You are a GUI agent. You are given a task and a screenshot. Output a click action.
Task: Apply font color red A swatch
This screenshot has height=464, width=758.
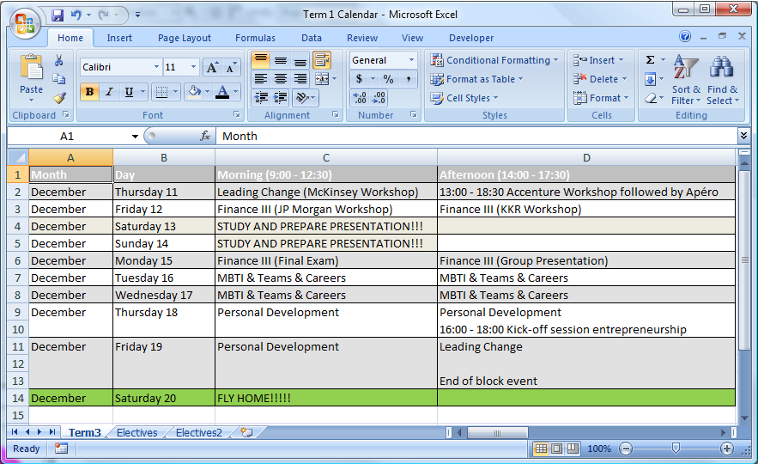[x=221, y=91]
